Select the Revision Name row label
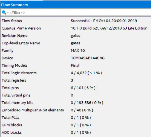Screen dimensions: 151x137 click(15, 36)
